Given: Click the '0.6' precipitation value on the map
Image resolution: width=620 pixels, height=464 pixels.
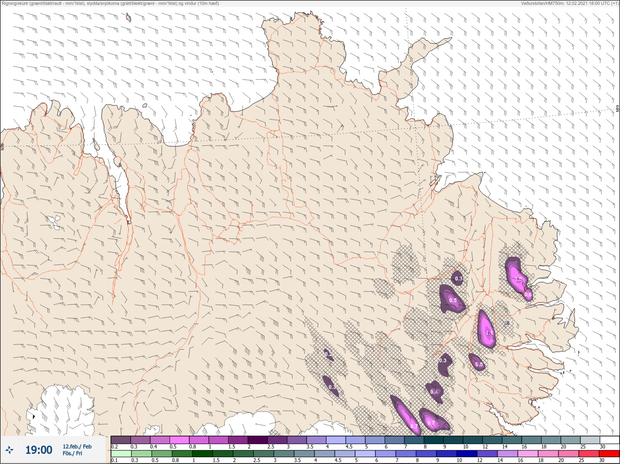Looking at the screenshot, I should pos(528,294).
